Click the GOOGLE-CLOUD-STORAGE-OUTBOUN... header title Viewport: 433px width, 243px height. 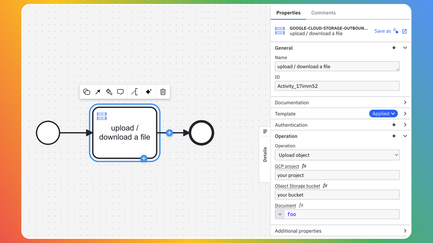[329, 28]
